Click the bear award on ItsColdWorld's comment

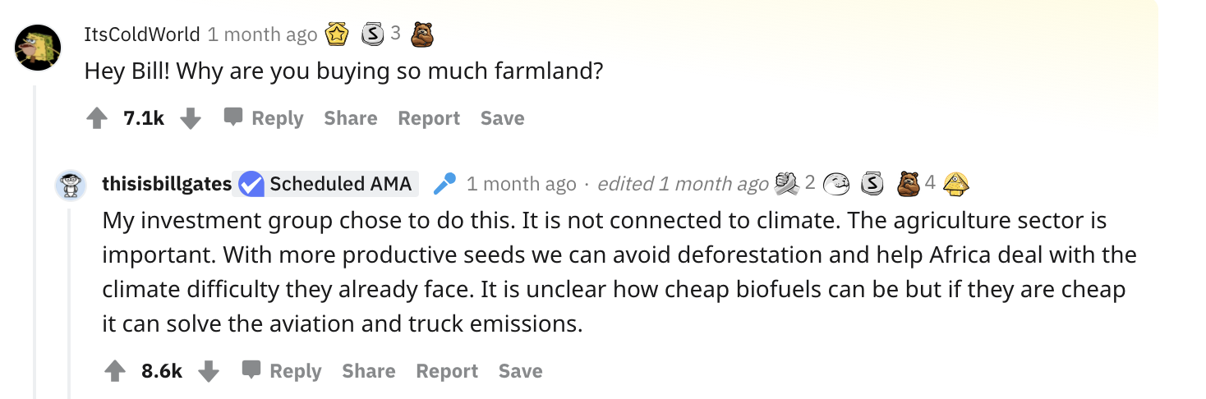[x=421, y=34]
